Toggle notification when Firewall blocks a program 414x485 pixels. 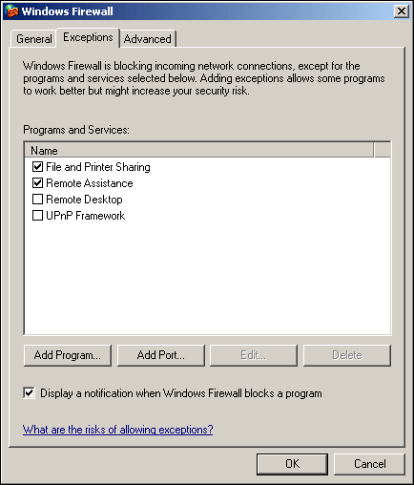29,393
